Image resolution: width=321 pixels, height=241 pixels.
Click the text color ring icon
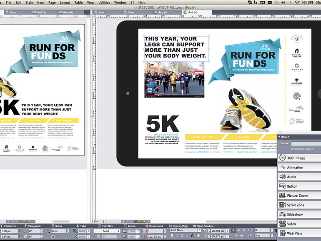pos(193,236)
